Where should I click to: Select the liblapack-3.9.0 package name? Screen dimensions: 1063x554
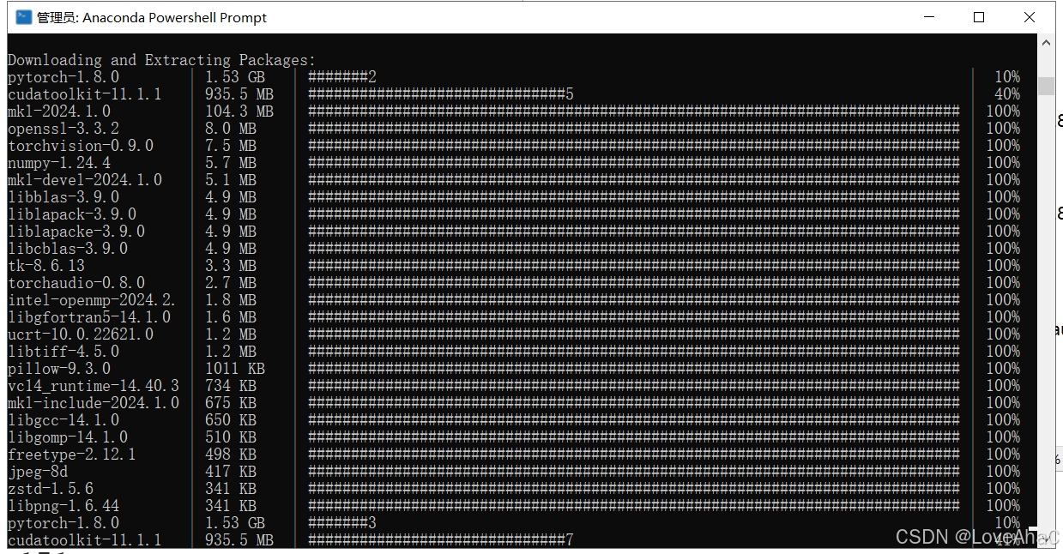72,214
